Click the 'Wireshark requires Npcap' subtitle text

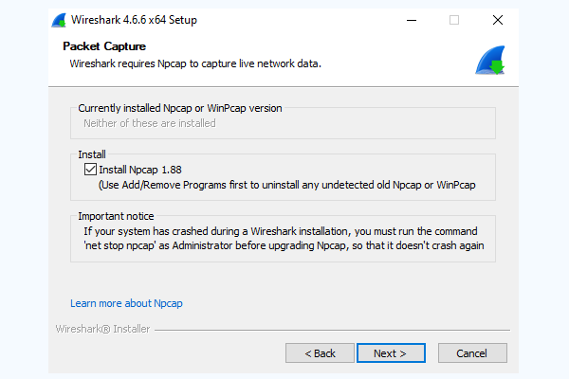(195, 63)
